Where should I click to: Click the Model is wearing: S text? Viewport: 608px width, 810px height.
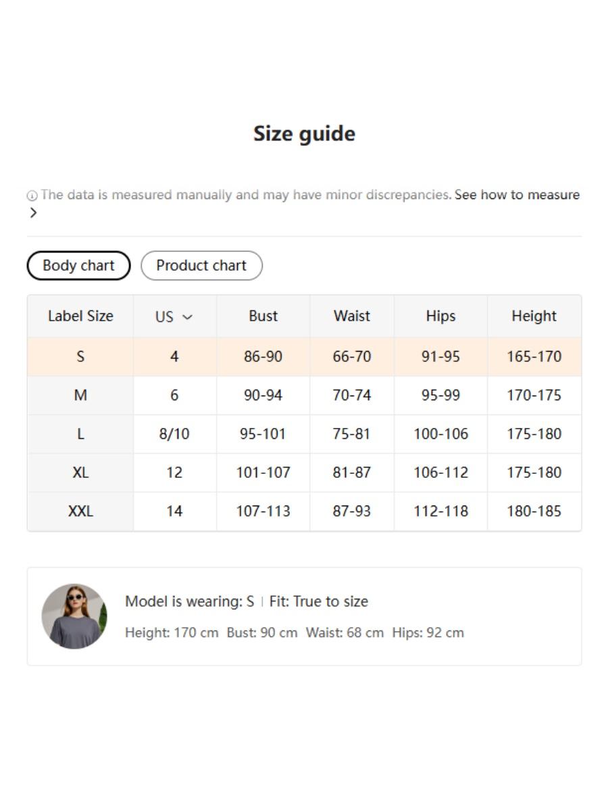[189, 601]
